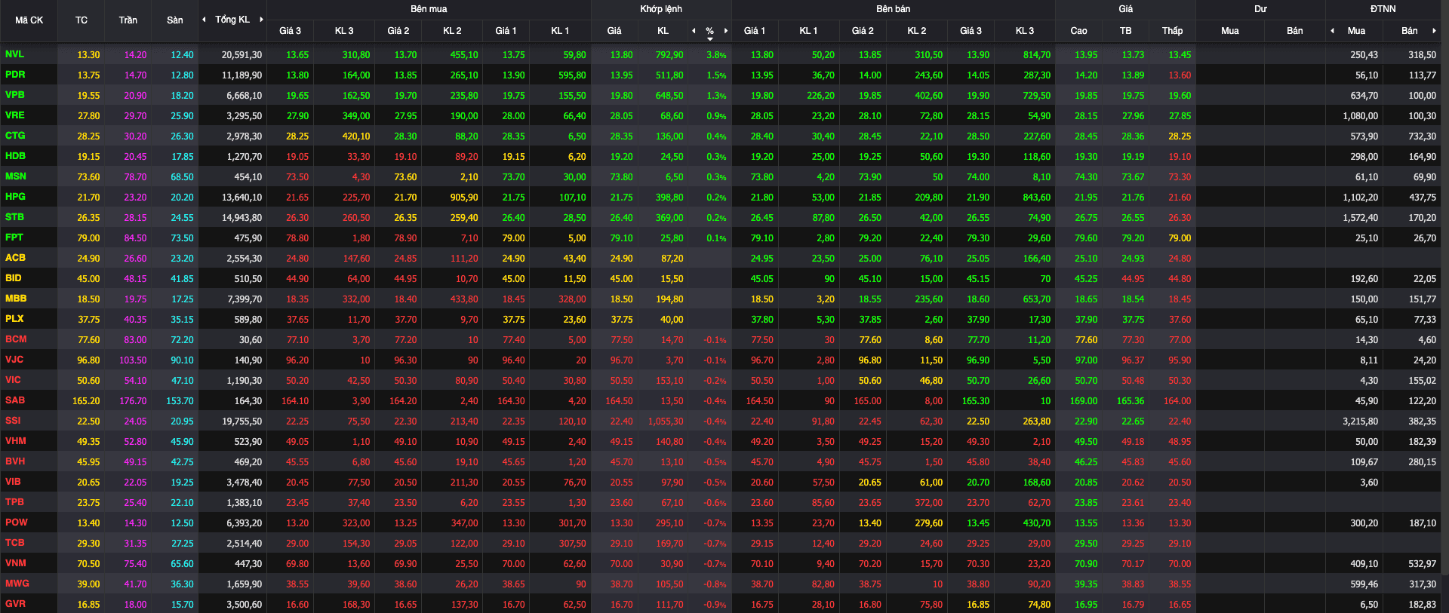1449x613 pixels.
Task: Open the PLX stock symbol
Action: point(14,319)
